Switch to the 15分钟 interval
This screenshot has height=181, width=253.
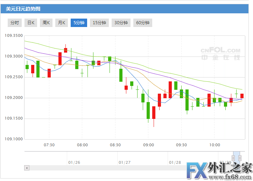click(99, 23)
